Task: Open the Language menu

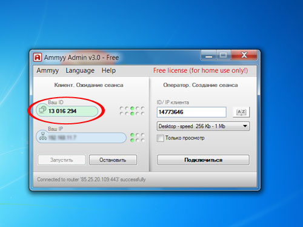Action: point(80,70)
